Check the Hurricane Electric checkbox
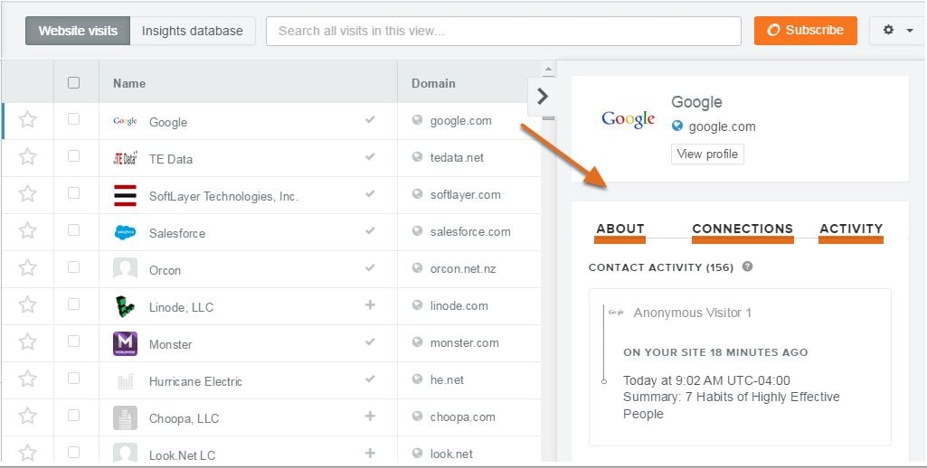The image size is (927, 468). coord(73,379)
